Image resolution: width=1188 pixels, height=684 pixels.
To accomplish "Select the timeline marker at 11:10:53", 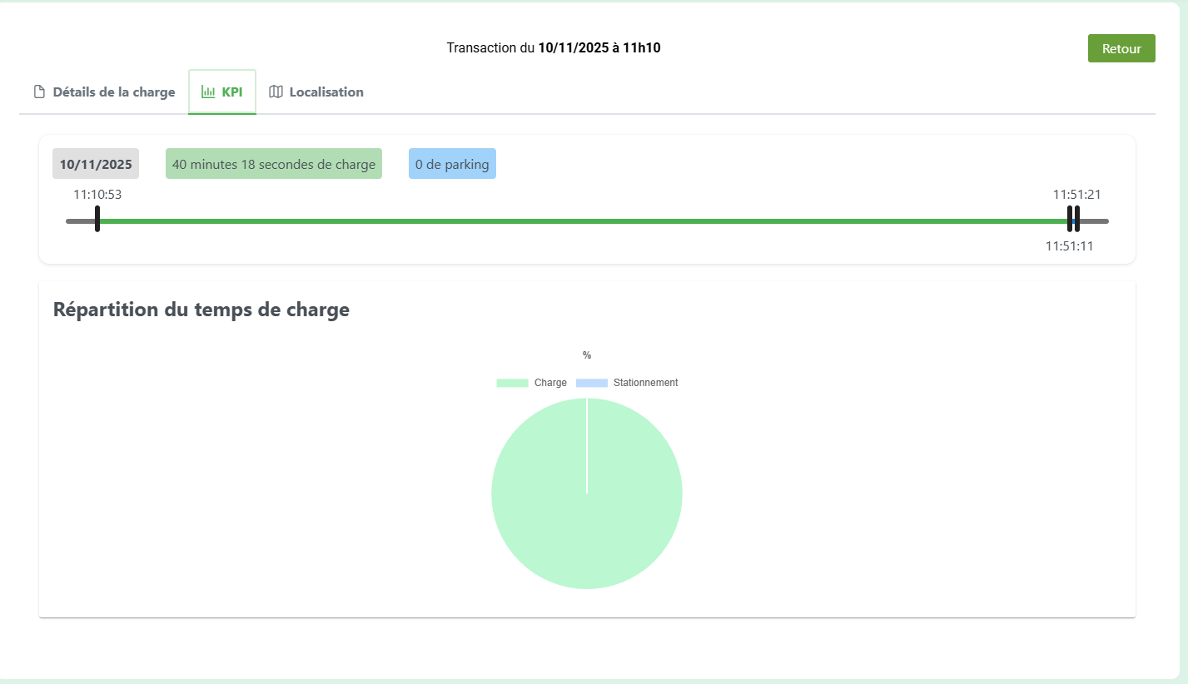I will [x=97, y=219].
